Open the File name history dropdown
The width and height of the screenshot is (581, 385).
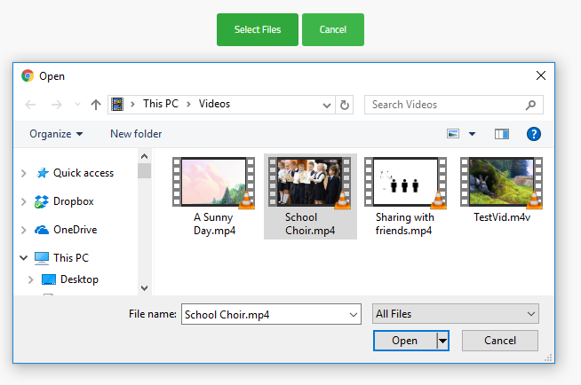click(354, 314)
